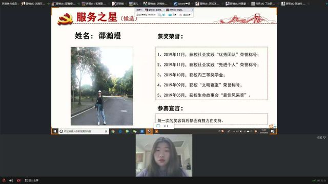Click the award line mentioning 优秀团队

(208, 55)
